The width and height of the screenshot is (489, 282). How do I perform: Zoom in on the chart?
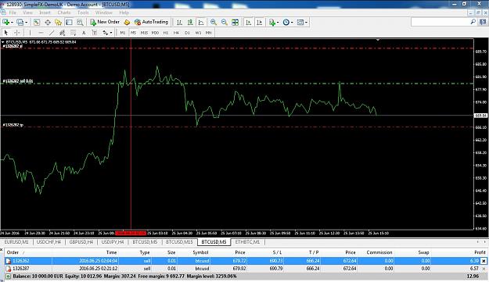[x=214, y=22]
